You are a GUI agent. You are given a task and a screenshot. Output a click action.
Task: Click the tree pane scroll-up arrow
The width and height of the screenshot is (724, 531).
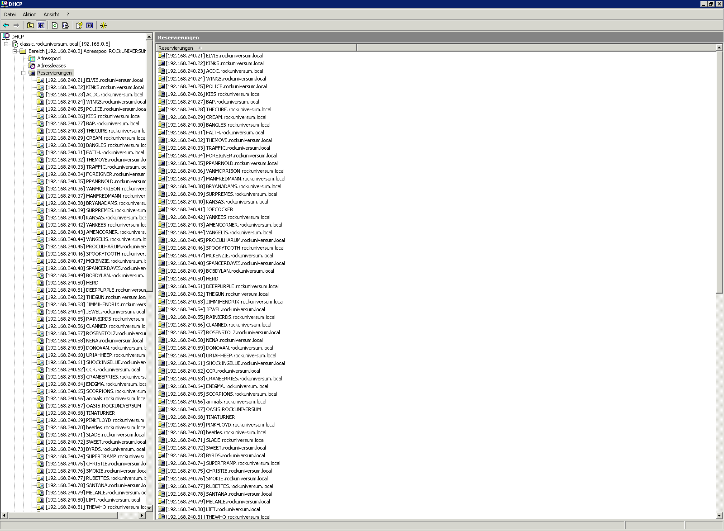tap(149, 37)
